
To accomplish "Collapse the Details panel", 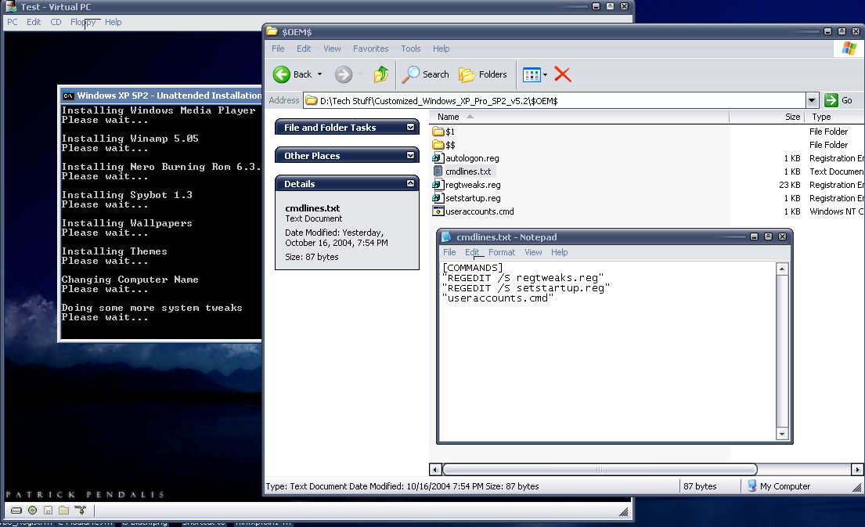I will click(x=410, y=183).
